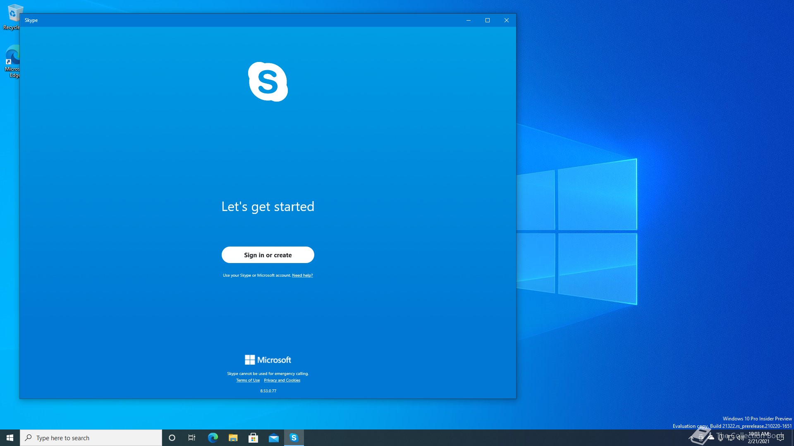Focus the Type here to search box
This screenshot has width=794, height=446.
click(91, 438)
